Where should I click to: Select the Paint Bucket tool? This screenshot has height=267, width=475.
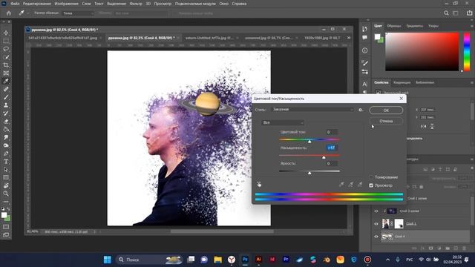(x=6, y=130)
